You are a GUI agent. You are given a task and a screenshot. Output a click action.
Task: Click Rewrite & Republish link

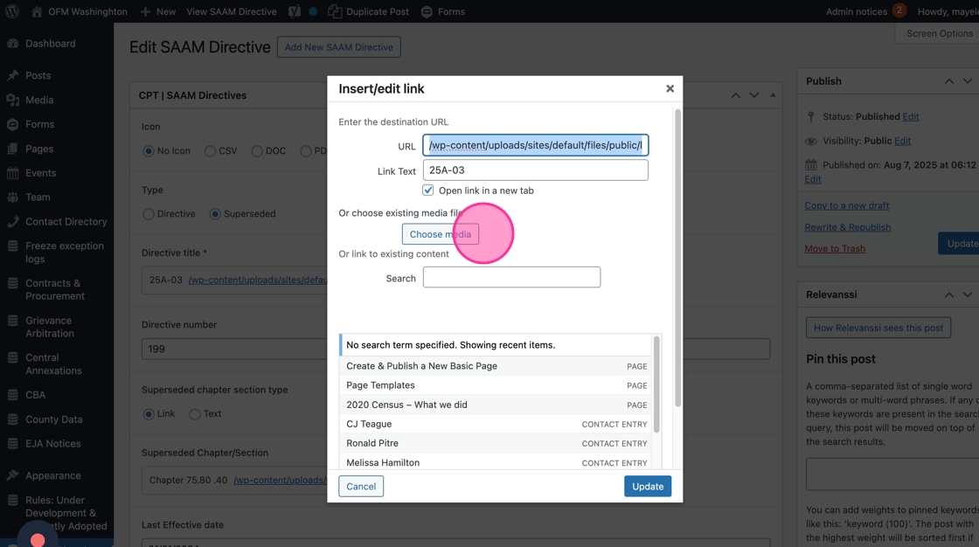pos(847,227)
